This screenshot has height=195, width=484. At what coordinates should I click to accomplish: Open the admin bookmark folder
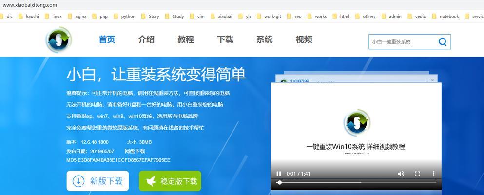click(x=391, y=16)
